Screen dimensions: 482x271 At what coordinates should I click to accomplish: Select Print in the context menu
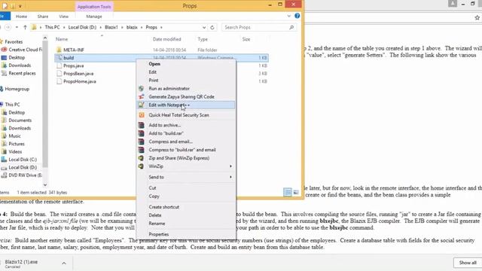[154, 81]
